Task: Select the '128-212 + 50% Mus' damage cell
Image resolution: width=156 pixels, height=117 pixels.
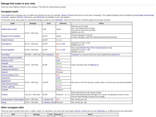Action: coord(33,95)
